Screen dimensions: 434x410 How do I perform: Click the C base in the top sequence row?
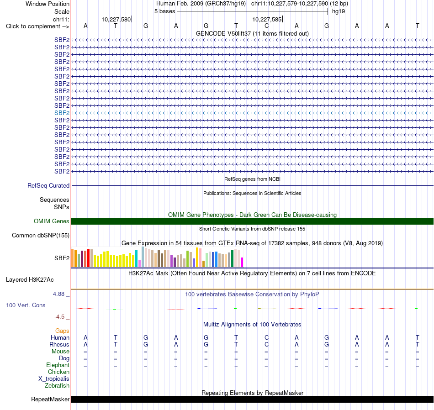click(x=266, y=26)
